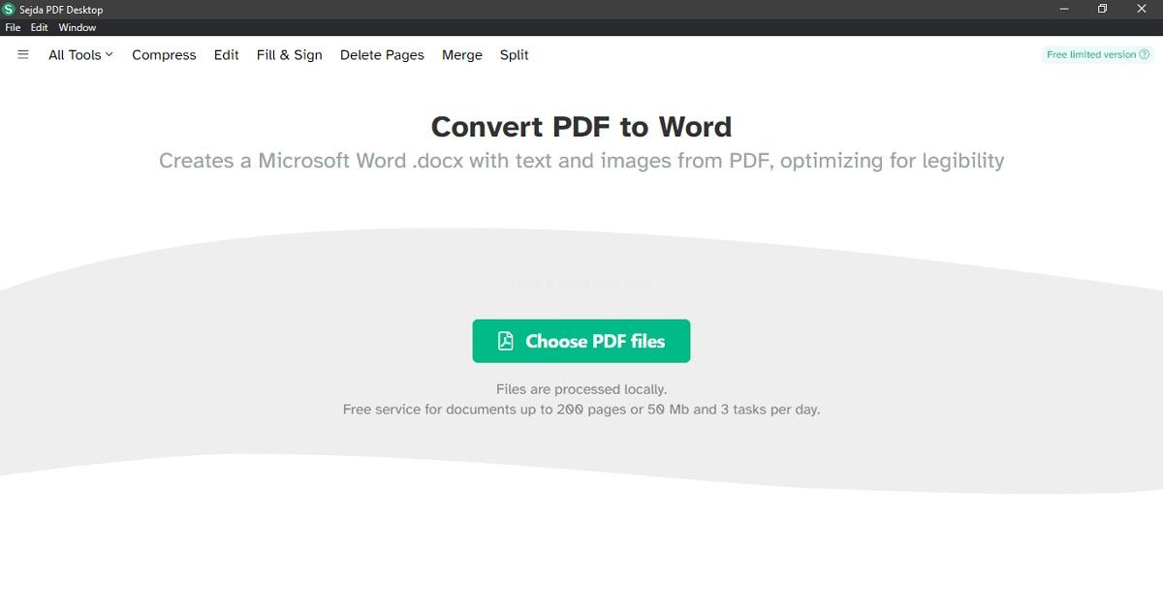Open the Window menu
Viewport: 1163px width, 610px height.
[78, 28]
